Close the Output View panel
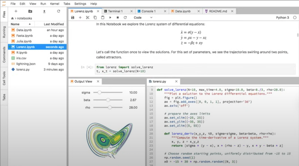Screen dimensions: 299x166 98,81
